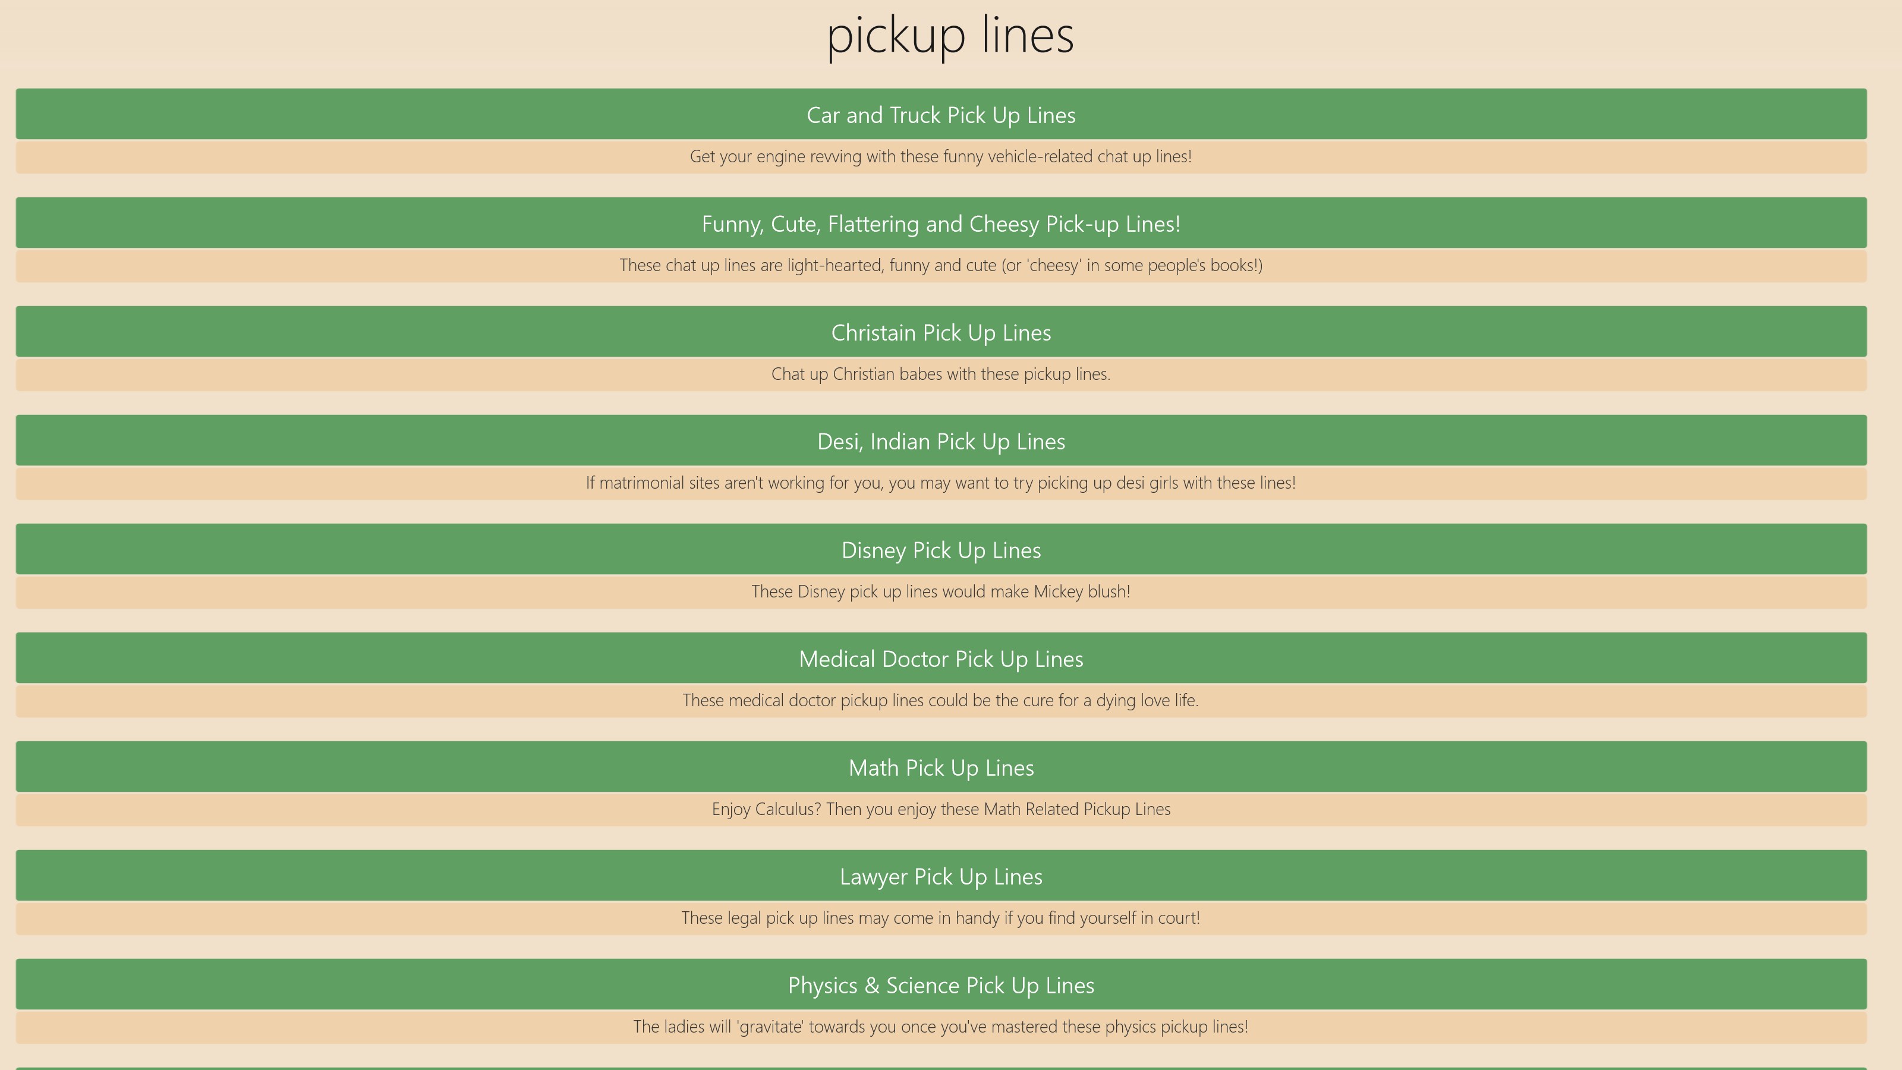Open Lawyer Pick Up Lines

pos(941,876)
